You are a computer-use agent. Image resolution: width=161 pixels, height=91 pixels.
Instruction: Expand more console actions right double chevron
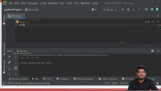pos(16,74)
